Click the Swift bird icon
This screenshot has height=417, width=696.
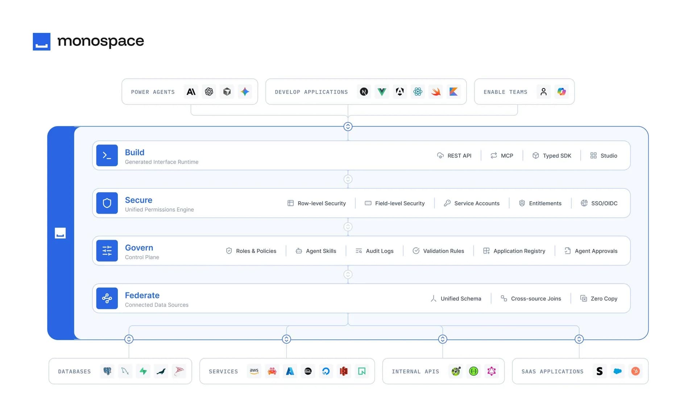coord(436,92)
